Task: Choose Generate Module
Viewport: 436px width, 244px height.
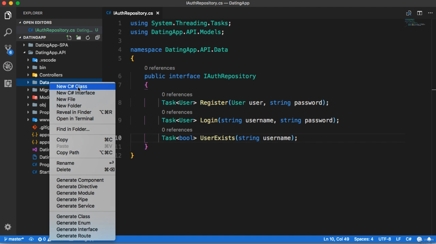Action: pos(82,193)
